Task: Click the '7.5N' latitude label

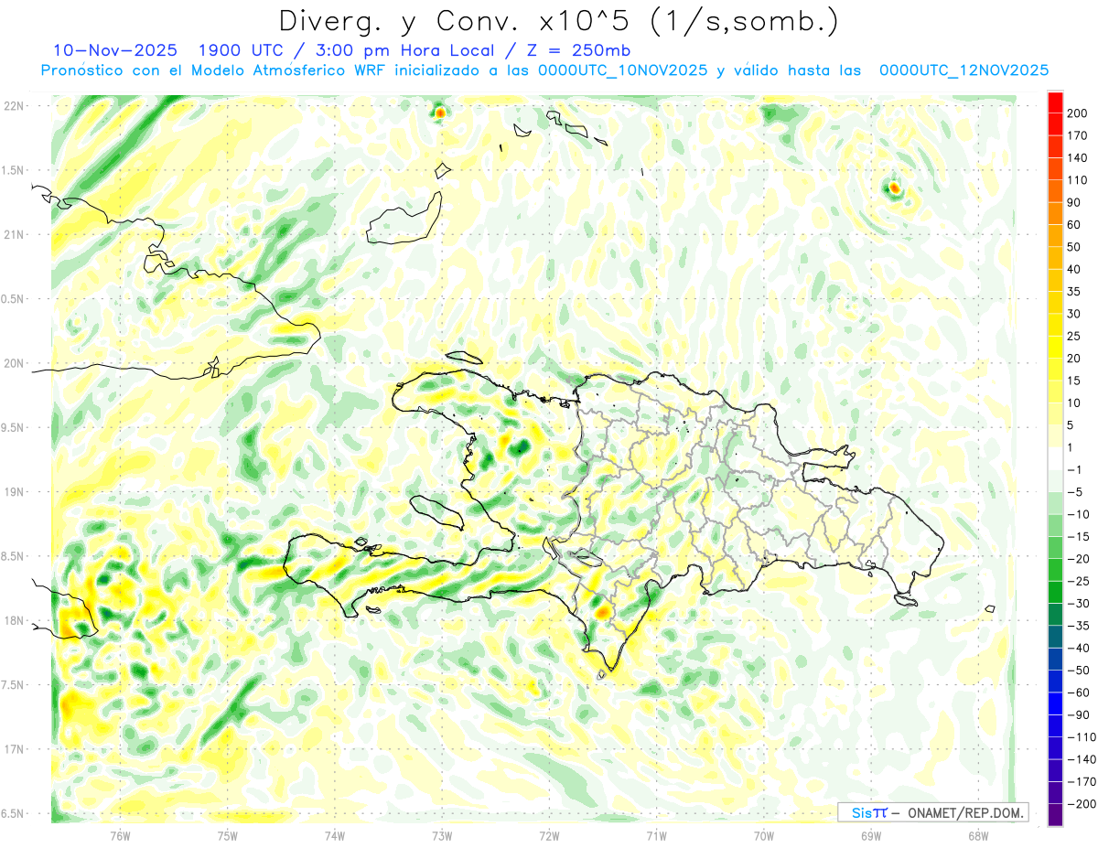Action: [13, 685]
